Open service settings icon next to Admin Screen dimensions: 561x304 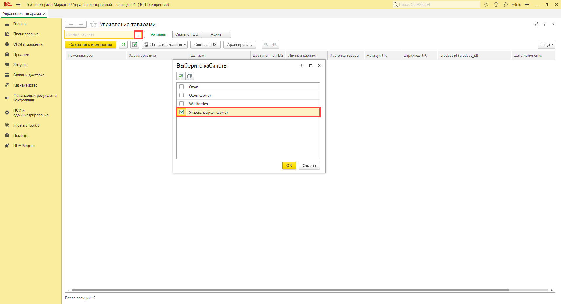[527, 4]
